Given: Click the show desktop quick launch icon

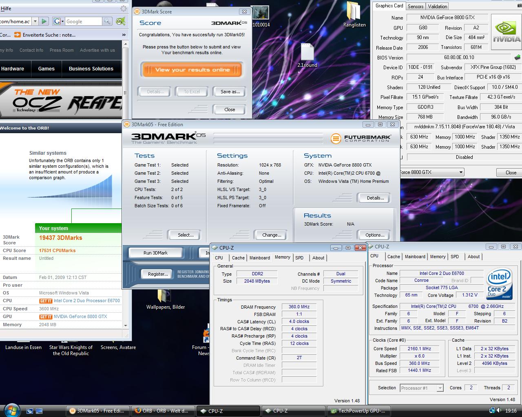Looking at the screenshot, I should [30, 411].
